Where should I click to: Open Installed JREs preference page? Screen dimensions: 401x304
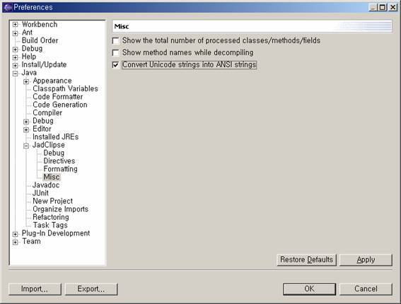tap(55, 136)
